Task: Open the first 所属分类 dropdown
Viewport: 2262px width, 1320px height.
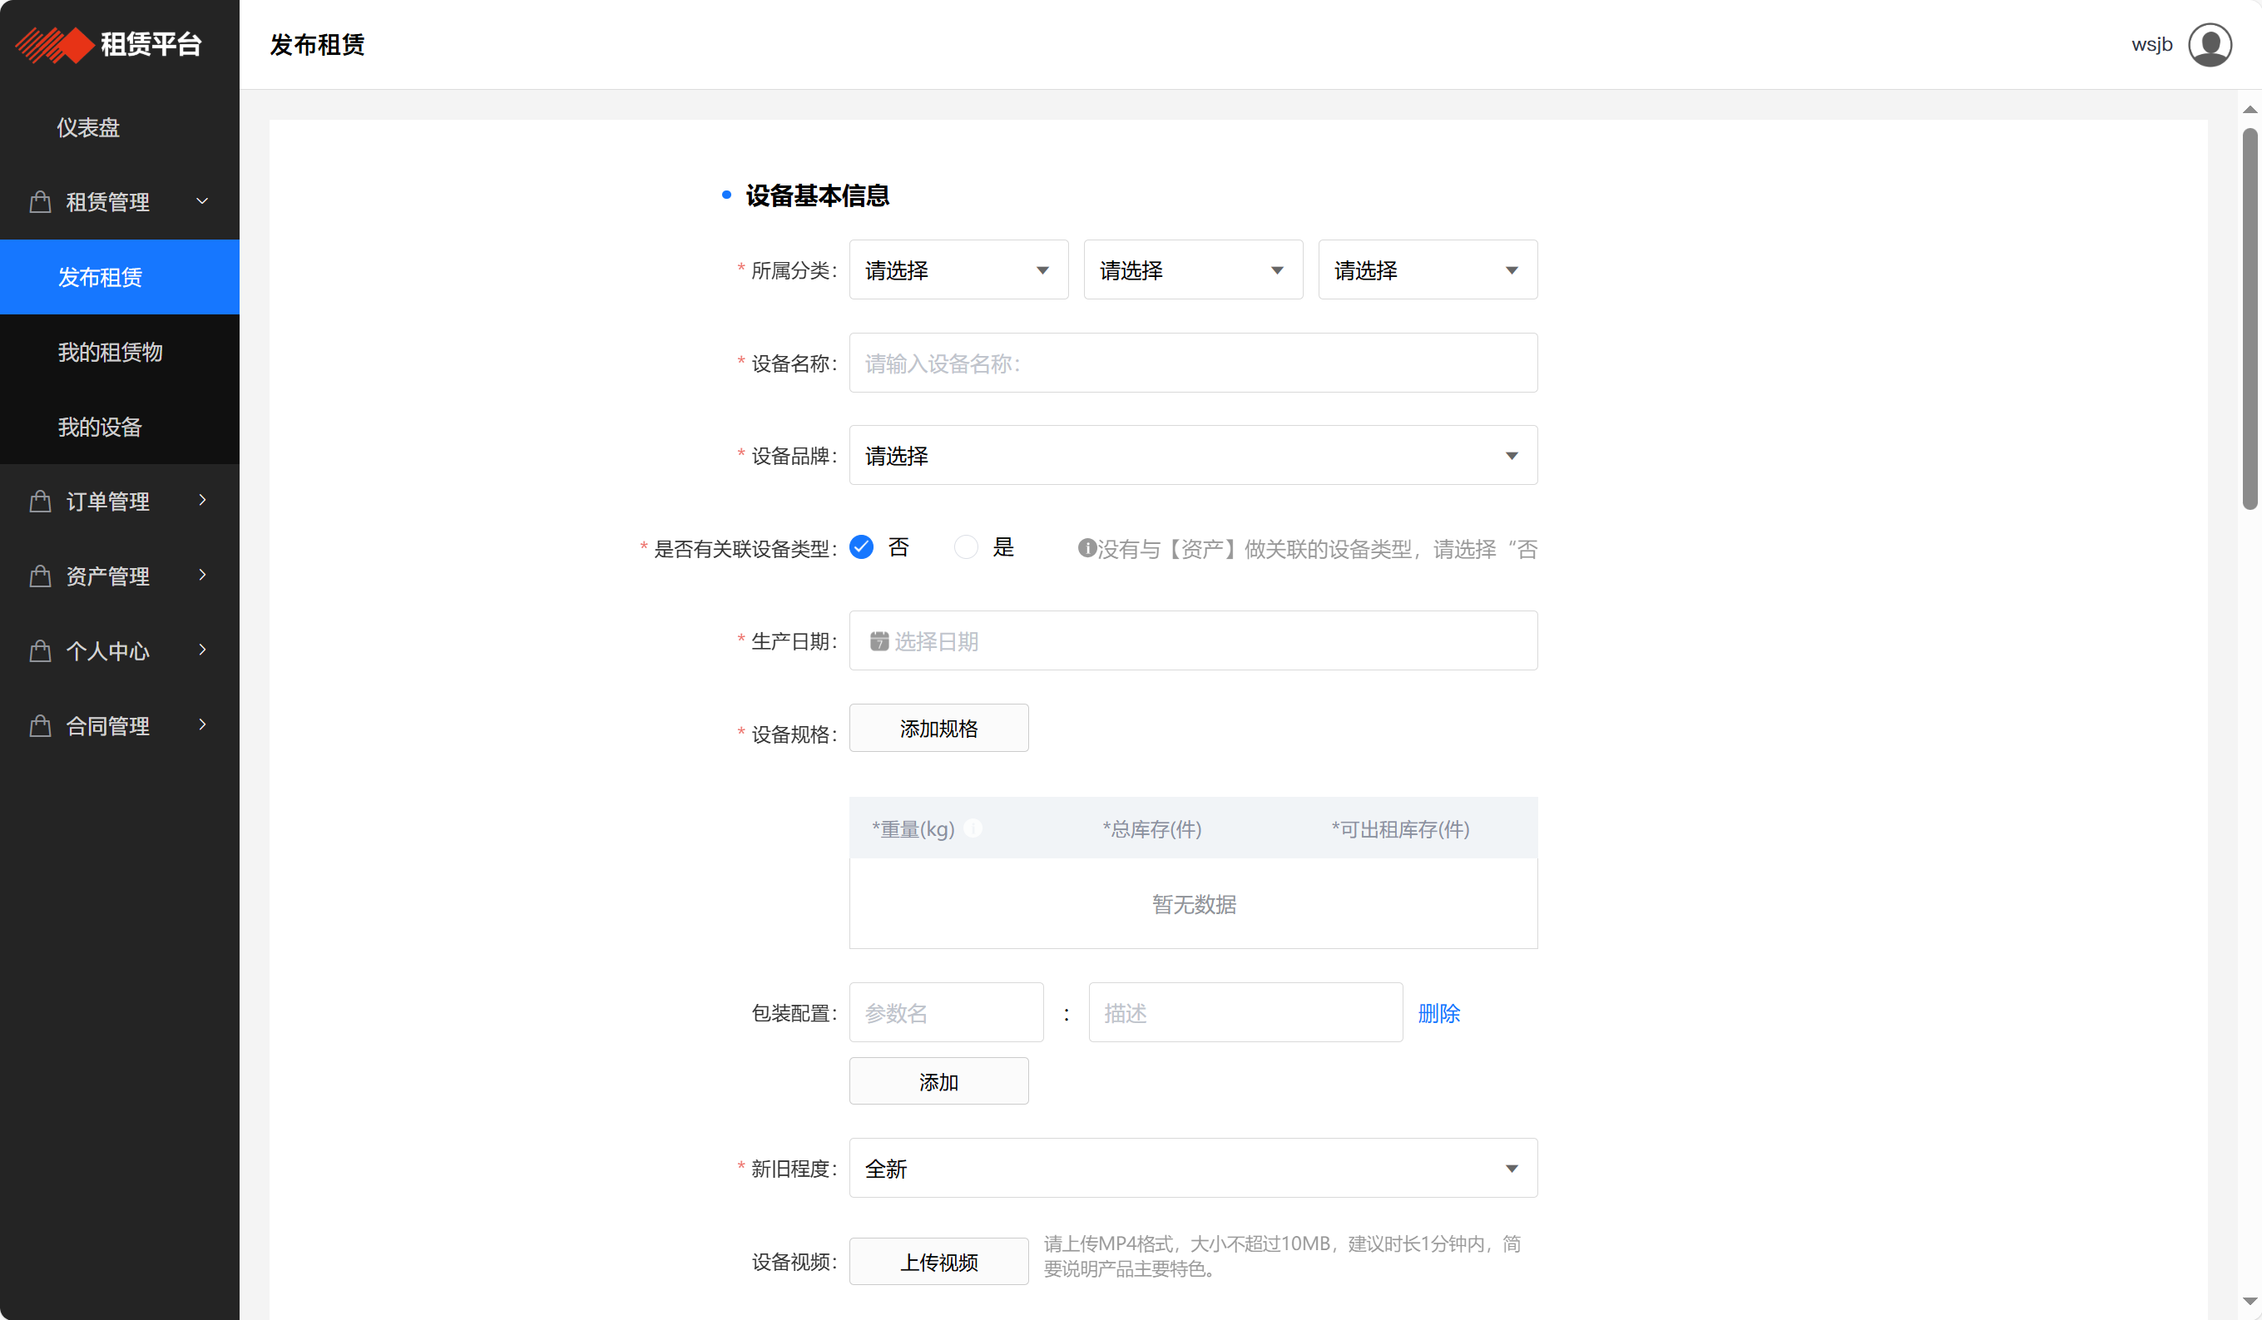Action: pos(958,270)
